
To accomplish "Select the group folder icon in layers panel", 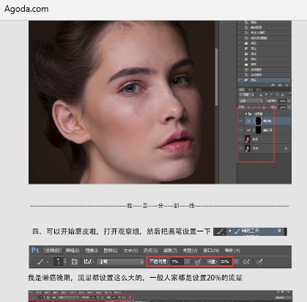I will (x=250, y=114).
